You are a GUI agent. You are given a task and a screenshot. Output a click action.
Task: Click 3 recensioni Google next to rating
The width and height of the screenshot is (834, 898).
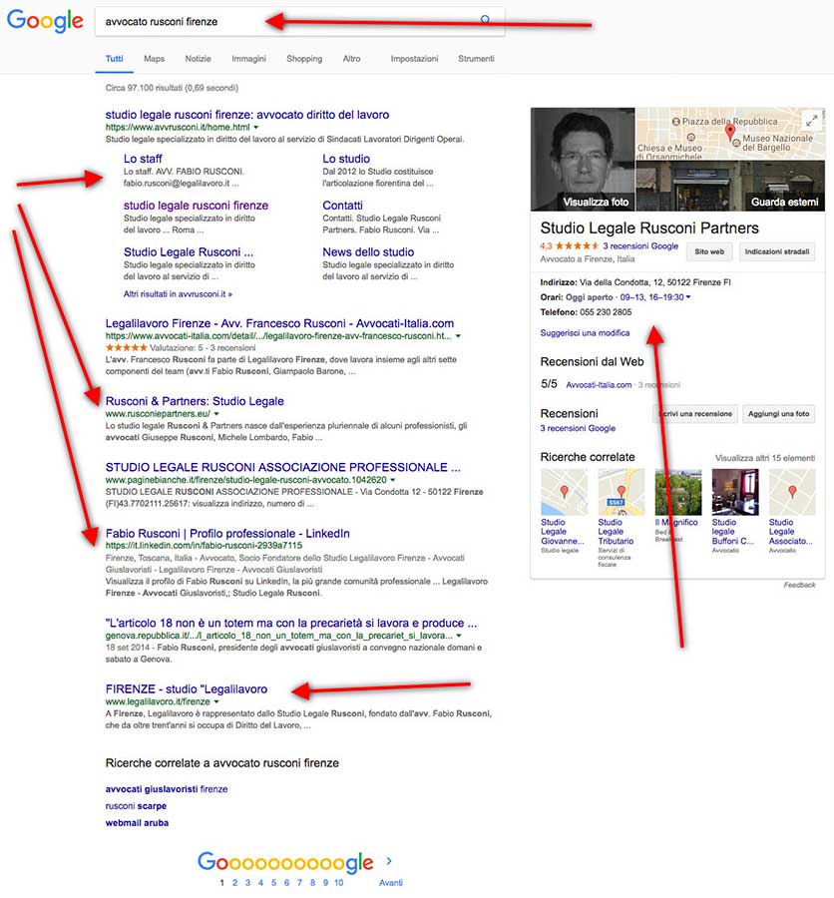(x=640, y=245)
